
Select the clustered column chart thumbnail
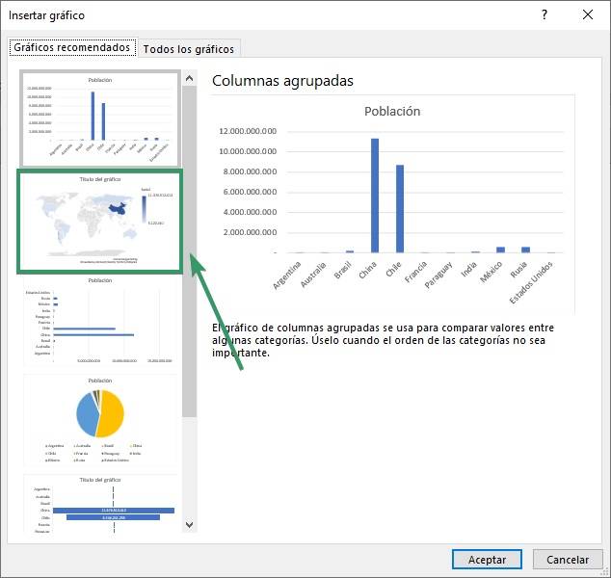[x=100, y=118]
